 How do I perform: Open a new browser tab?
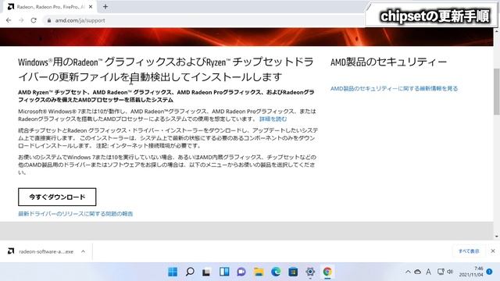[105, 6]
